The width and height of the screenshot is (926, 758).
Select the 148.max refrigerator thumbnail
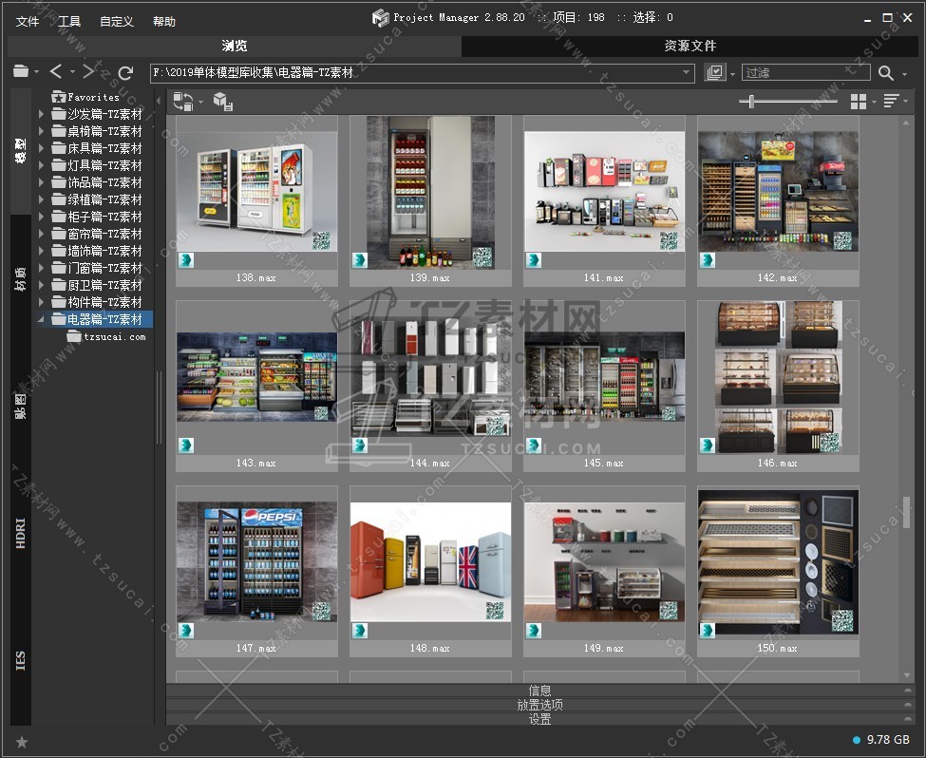(x=430, y=562)
